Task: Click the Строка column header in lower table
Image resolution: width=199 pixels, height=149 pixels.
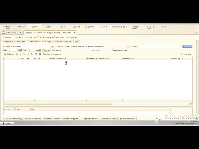Action: point(22,109)
